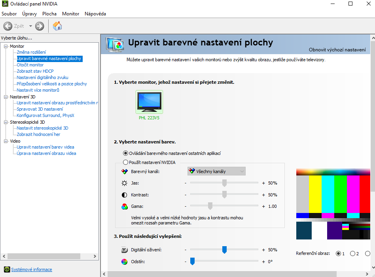This screenshot has width=375, height=277.
Task: Select 'Ovládání barevného nastavení ostatních aplikací' option
Action: click(x=126, y=153)
